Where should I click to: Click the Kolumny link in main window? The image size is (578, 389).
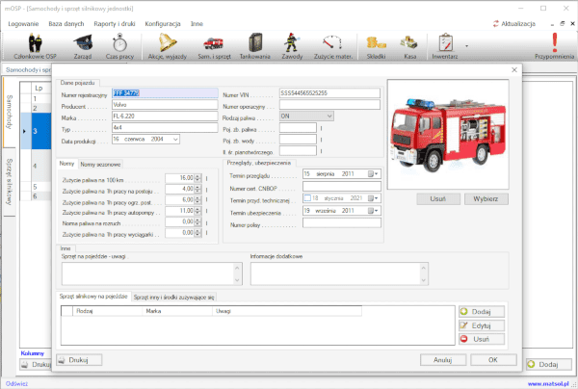click(x=33, y=353)
